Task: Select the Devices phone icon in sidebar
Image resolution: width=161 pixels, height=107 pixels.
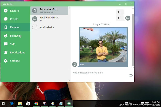Action: (6, 27)
